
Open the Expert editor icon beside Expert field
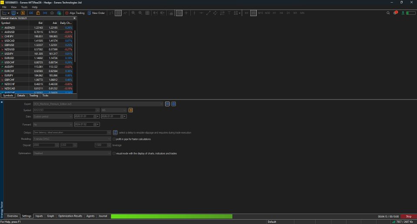coord(167,104)
